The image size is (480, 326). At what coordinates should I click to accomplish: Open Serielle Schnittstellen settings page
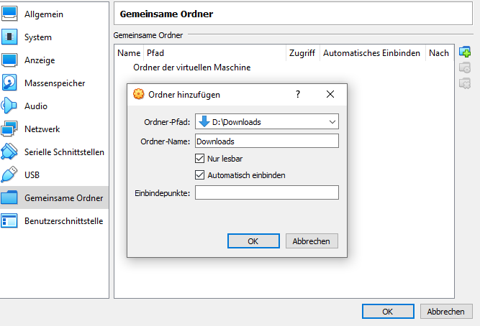pyautogui.click(x=64, y=152)
